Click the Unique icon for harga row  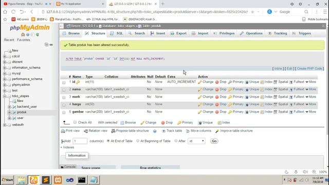pos(247,104)
